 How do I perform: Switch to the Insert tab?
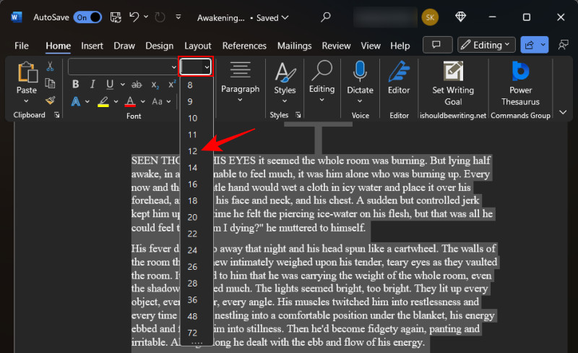tap(92, 46)
